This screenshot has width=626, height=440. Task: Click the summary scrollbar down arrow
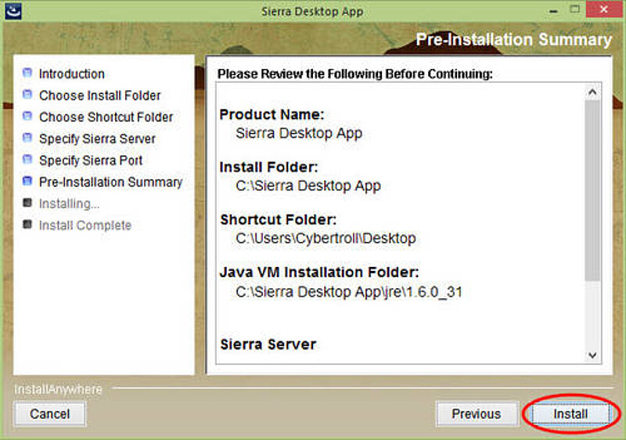[592, 355]
